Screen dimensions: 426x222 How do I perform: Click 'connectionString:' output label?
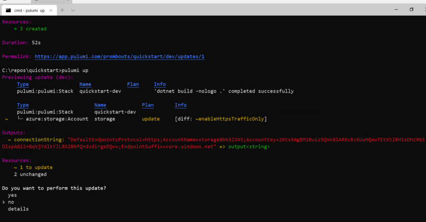pyautogui.click(x=39, y=140)
